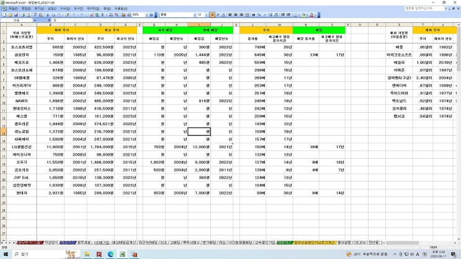Screen dimensions: 461x259
Task: Save the workbook with the Save icon
Action: pyautogui.click(x=16, y=15)
